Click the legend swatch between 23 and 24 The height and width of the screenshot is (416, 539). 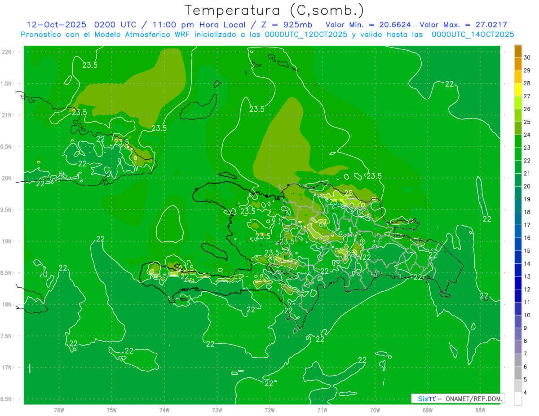pyautogui.click(x=518, y=141)
